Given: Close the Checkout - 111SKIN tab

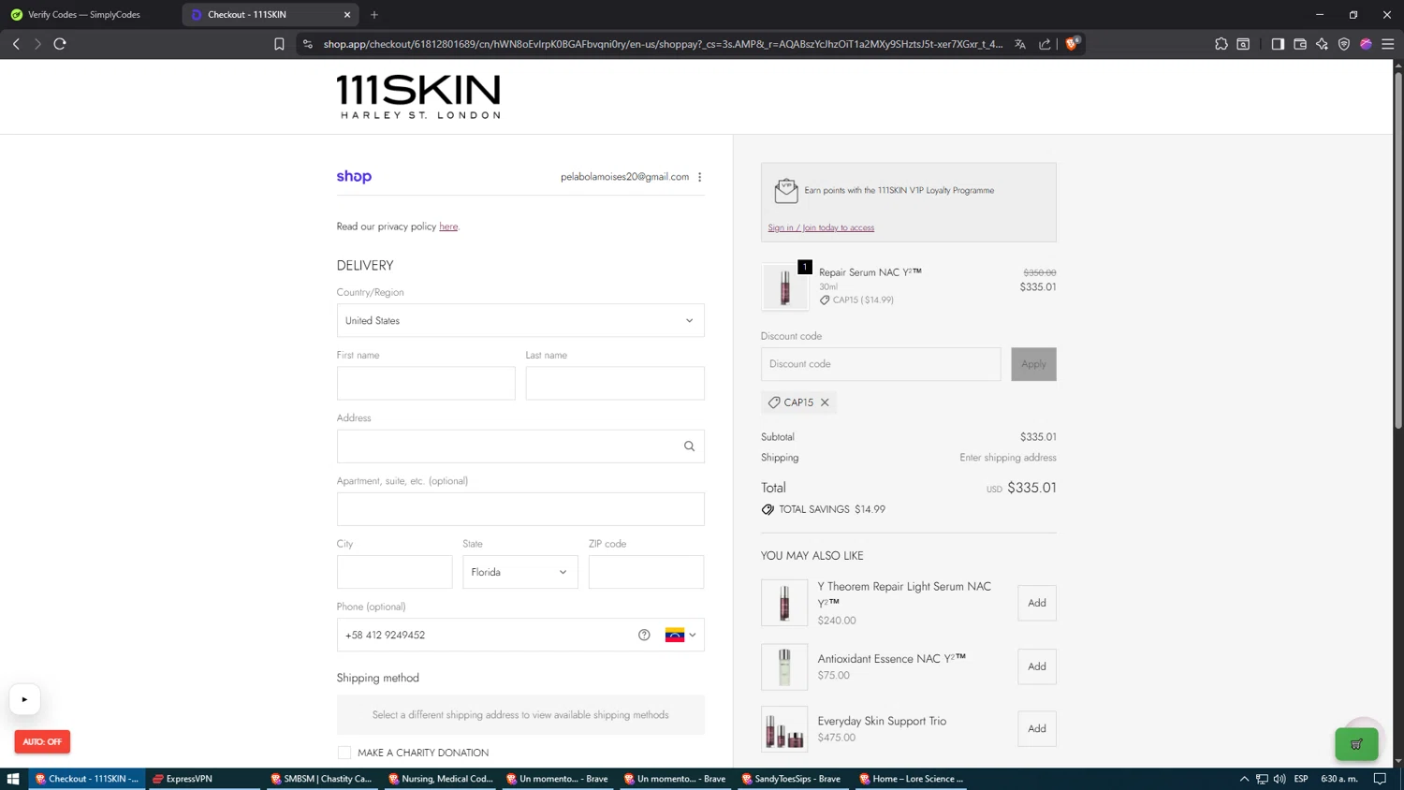Looking at the screenshot, I should pyautogui.click(x=347, y=14).
